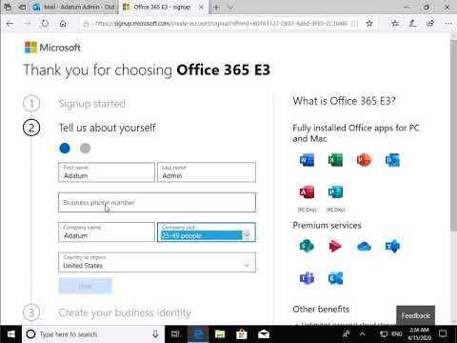Select the second grey step dot

85,148
